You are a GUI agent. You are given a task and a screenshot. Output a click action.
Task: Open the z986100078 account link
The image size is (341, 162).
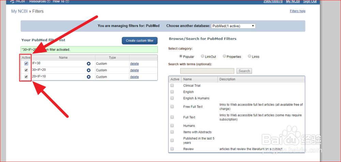(273, 1)
